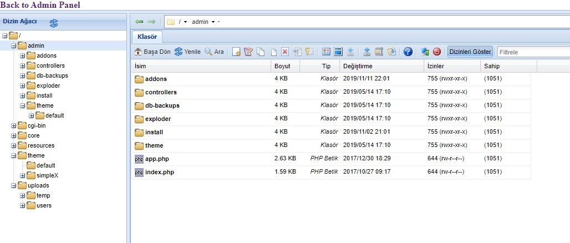This screenshot has height=243, width=570.
Task: Click the create archive icon
Action: point(379,52)
